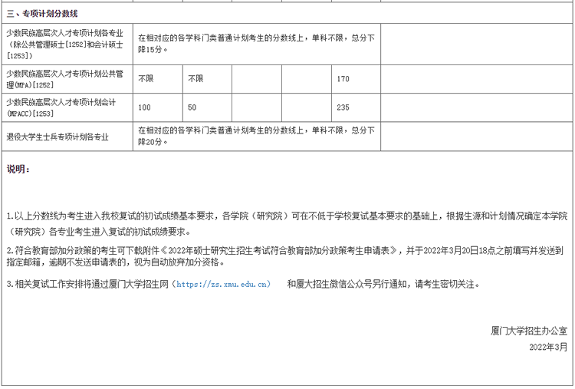575x389 pixels.
Task: Click the signature 厦门大学招生办公室
Action: coord(529,331)
